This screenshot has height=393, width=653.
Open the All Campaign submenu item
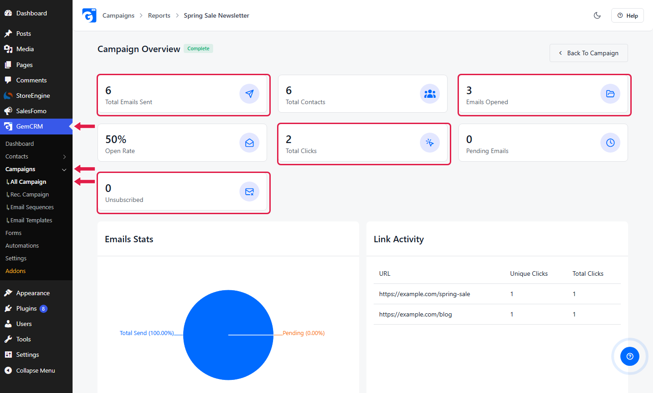click(27, 182)
